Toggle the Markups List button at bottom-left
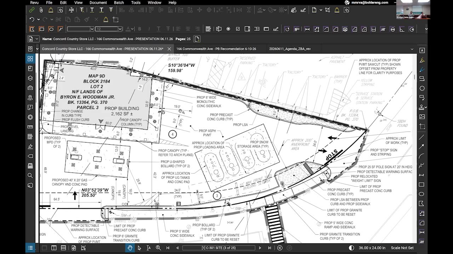Viewport: 453px width, 254px height. pos(30,248)
